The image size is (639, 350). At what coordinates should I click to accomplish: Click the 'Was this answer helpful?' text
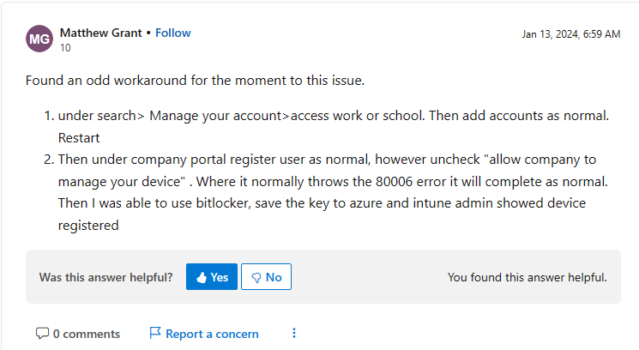(x=106, y=277)
